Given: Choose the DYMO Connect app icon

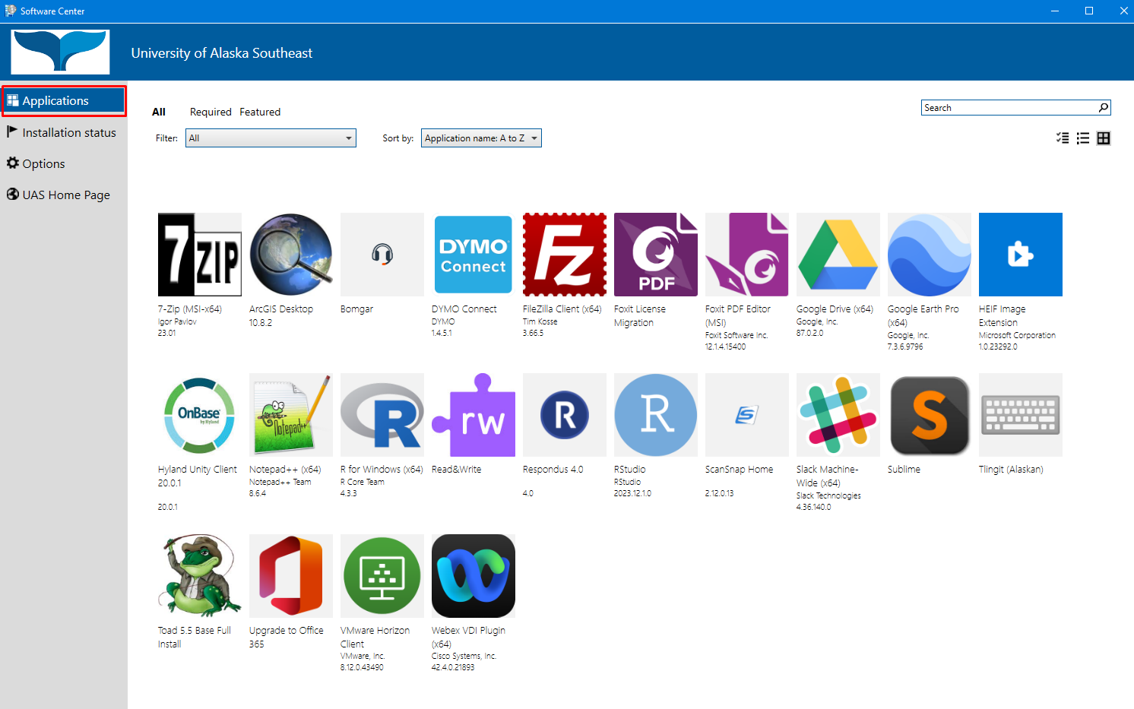Looking at the screenshot, I should tap(474, 255).
